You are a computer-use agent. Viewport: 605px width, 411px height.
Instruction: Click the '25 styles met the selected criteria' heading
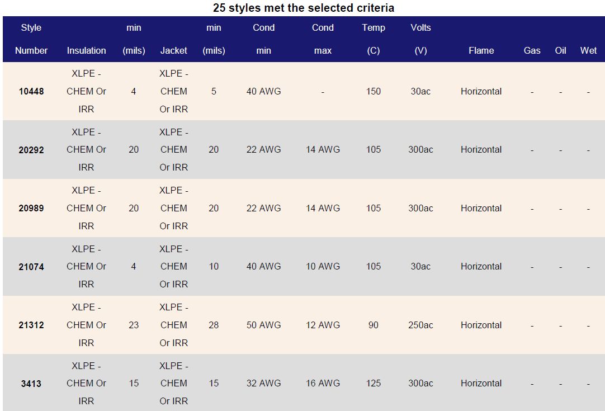pyautogui.click(x=304, y=8)
